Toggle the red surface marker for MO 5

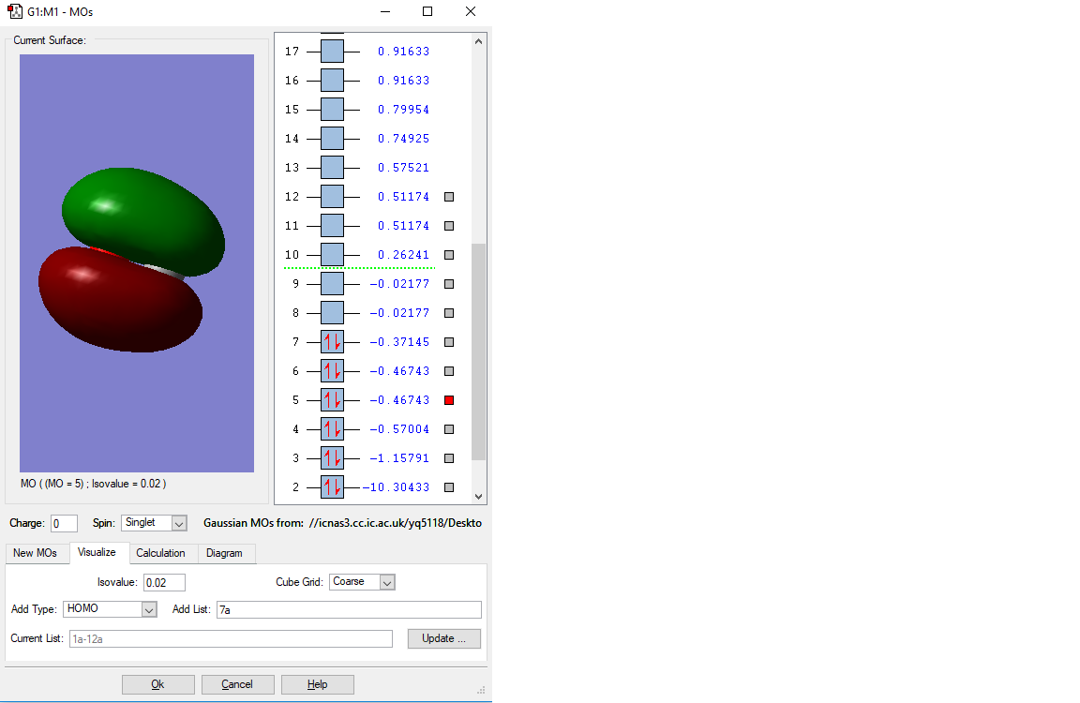click(x=449, y=400)
